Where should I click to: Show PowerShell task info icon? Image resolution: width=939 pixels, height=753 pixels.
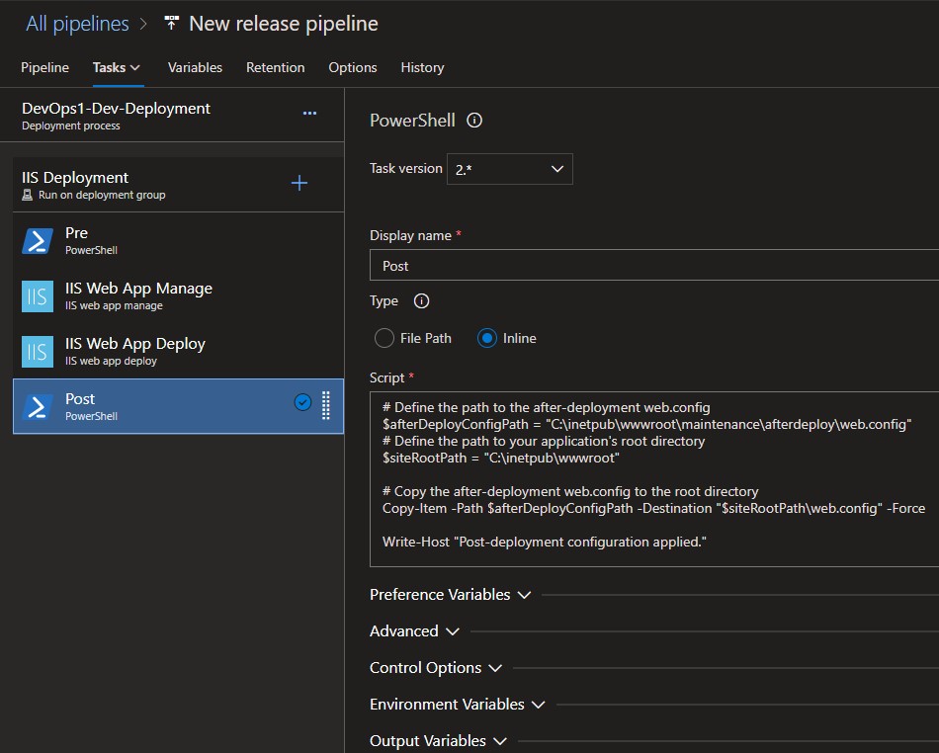point(474,121)
